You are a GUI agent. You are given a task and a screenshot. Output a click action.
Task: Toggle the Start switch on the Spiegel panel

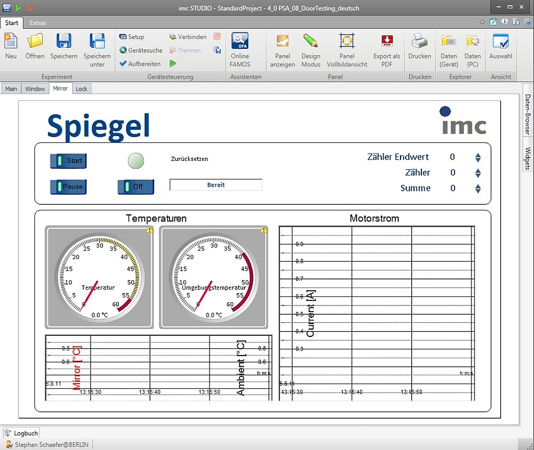pyautogui.click(x=68, y=161)
